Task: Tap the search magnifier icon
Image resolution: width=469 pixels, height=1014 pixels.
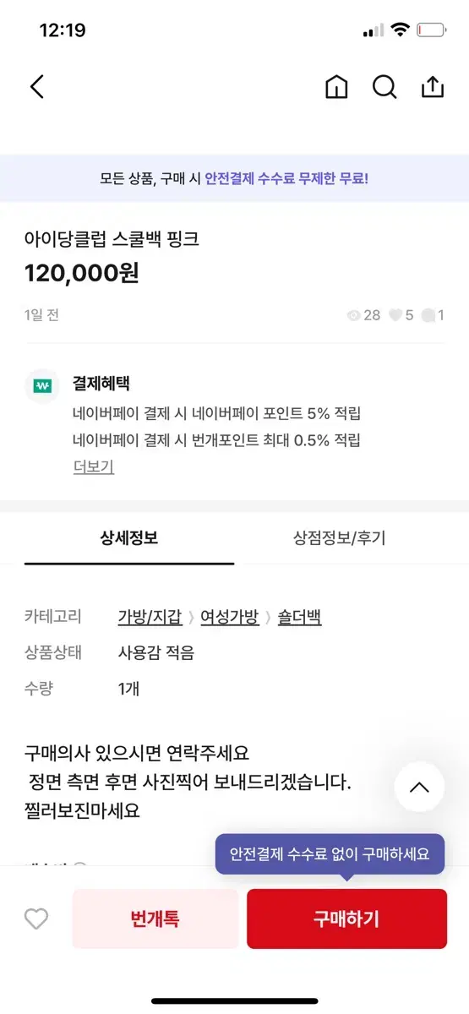Action: coord(384,87)
